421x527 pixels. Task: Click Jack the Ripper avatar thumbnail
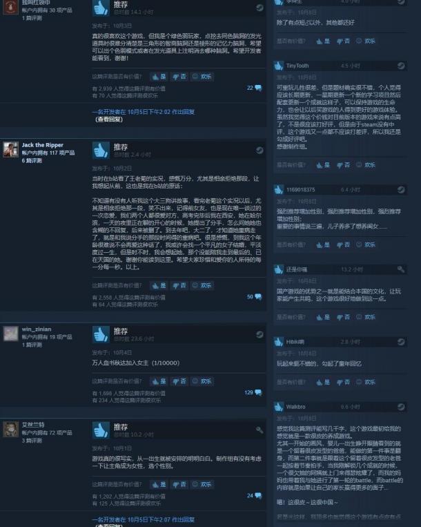[11, 150]
